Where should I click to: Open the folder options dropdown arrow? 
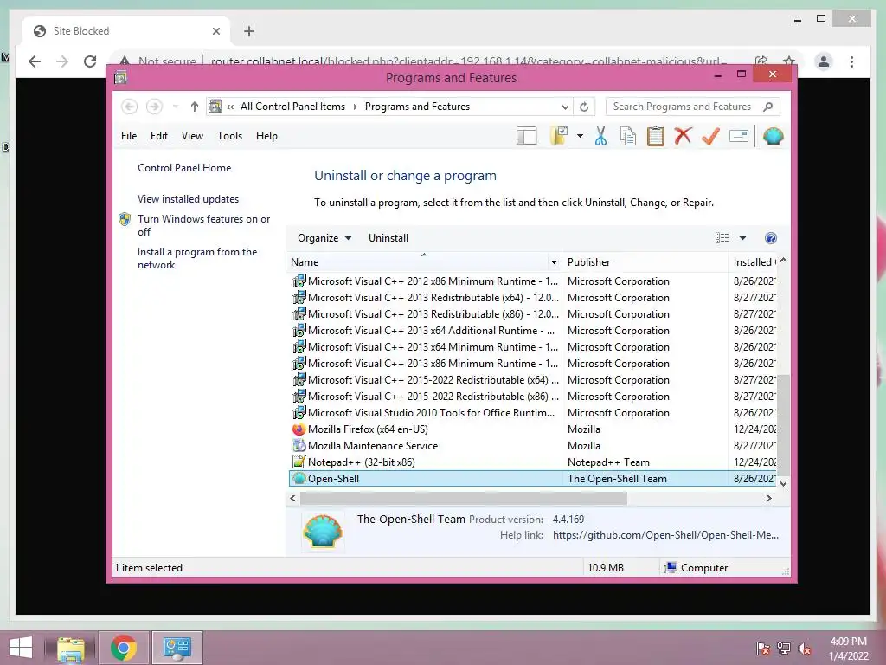coord(580,136)
